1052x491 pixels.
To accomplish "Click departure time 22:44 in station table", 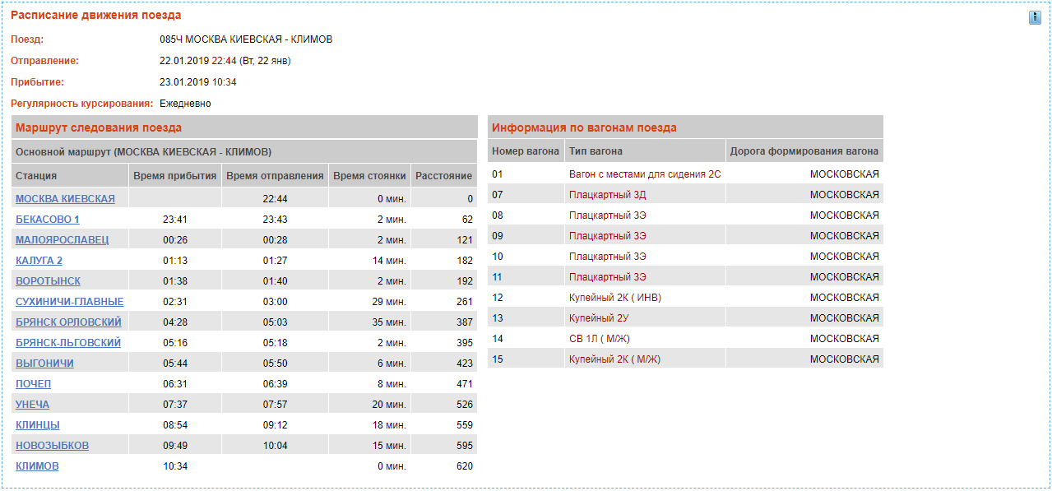I will click(x=275, y=199).
